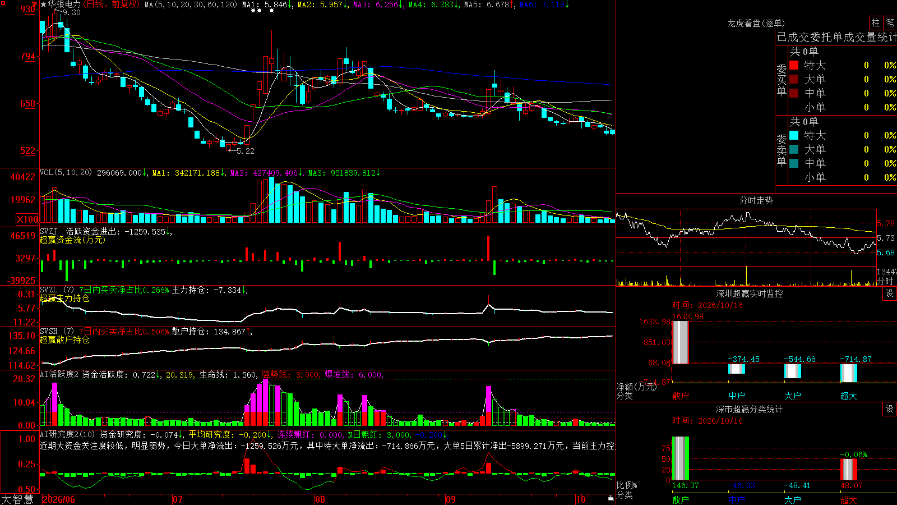The height and width of the screenshot is (505, 897).
Task: Open AI活跃度2 indicator label
Action: (x=59, y=375)
